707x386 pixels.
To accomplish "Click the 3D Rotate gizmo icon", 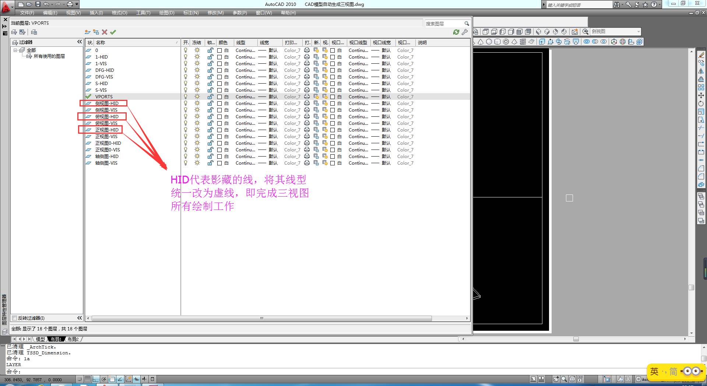I will click(x=623, y=42).
